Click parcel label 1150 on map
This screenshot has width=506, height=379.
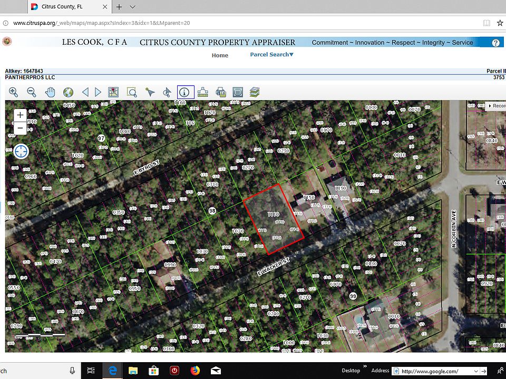coord(309,197)
